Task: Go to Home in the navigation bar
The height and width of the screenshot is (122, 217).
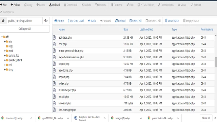Action: (x=59, y=21)
